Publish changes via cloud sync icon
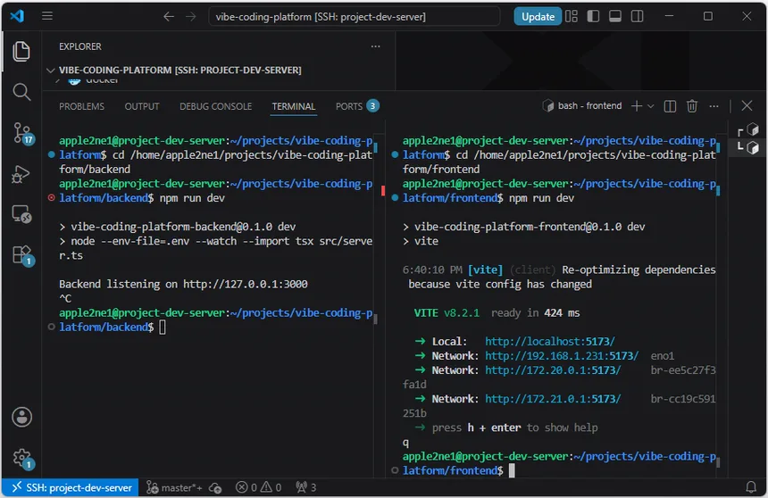Image resolution: width=768 pixels, height=498 pixels. point(215,487)
